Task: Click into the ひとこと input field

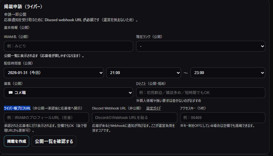Action: [200, 93]
